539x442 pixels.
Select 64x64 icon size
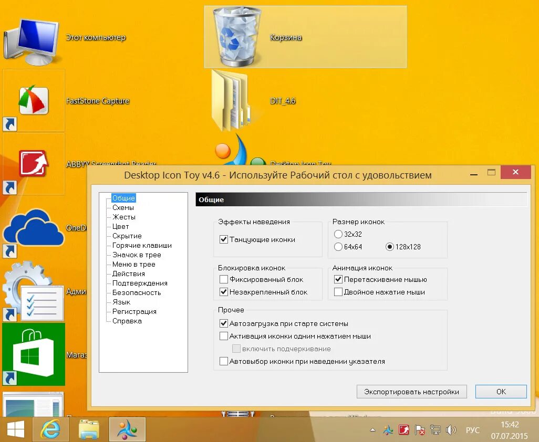338,247
